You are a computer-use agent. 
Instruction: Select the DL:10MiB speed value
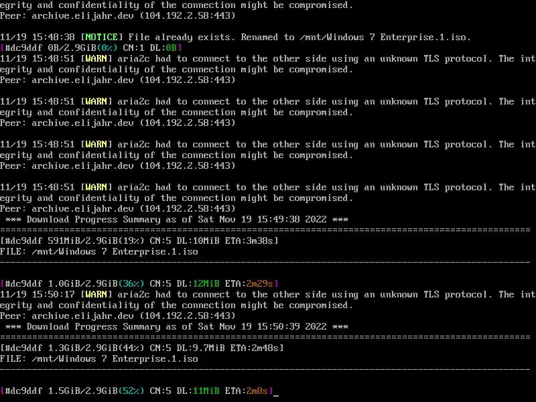(x=198, y=241)
